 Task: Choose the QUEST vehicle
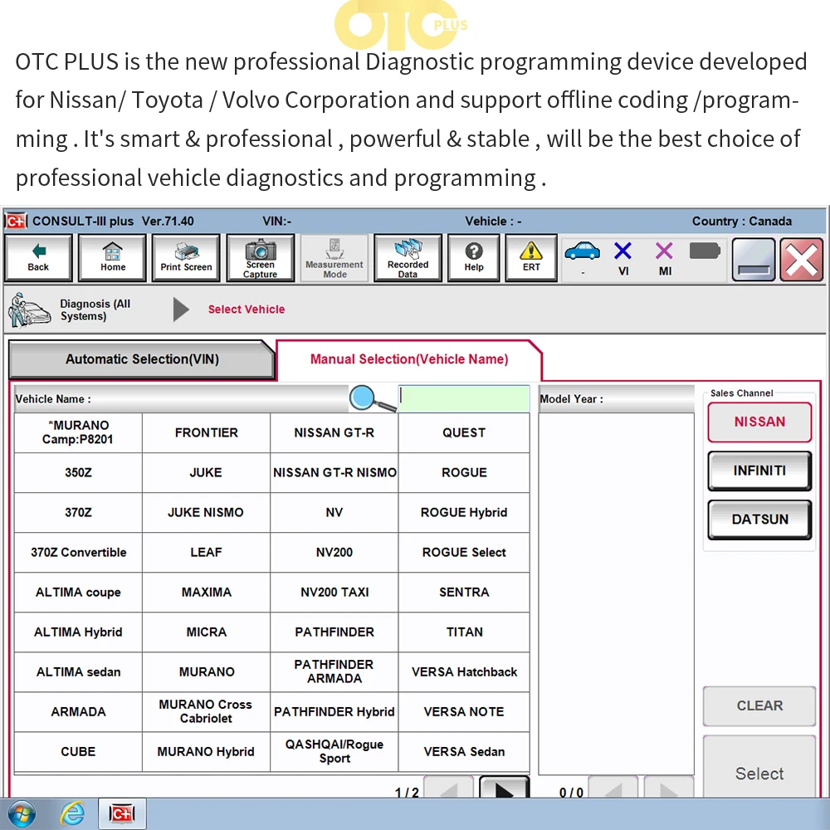coord(464,432)
